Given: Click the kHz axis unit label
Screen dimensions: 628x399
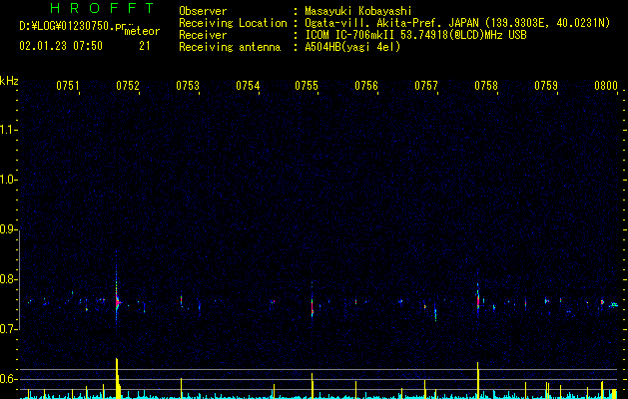Looking at the screenshot, I should [9, 81].
